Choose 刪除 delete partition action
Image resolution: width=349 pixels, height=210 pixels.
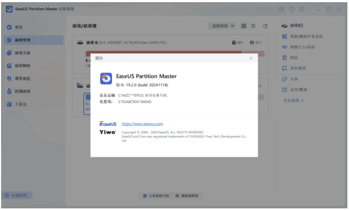[x=290, y=58]
